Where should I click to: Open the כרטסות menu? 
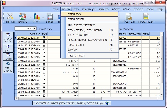(104, 9)
